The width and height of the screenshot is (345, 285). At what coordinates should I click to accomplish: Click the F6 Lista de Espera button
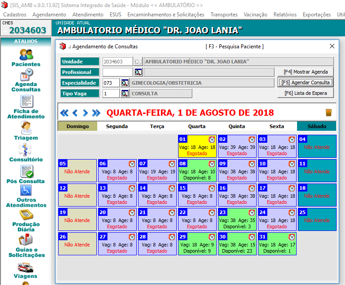(305, 93)
